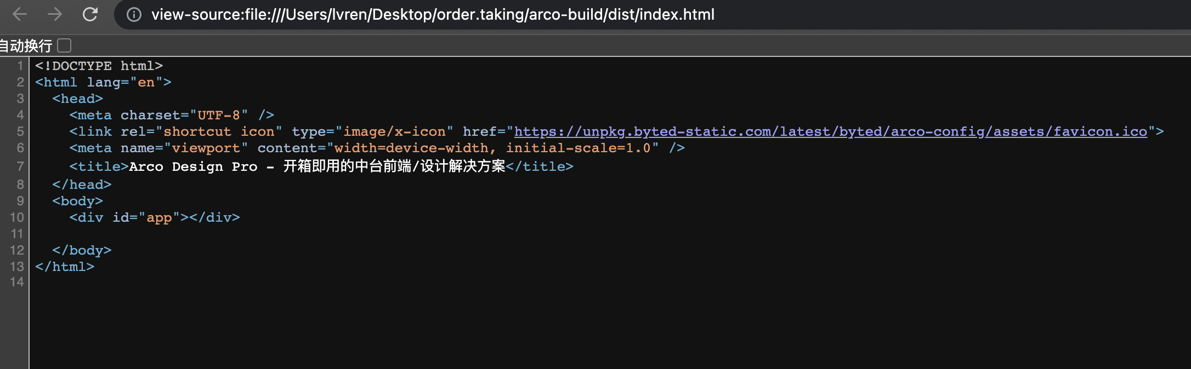Click the opening body tag
Image resolution: width=1191 pixels, height=369 pixels.
coord(78,201)
